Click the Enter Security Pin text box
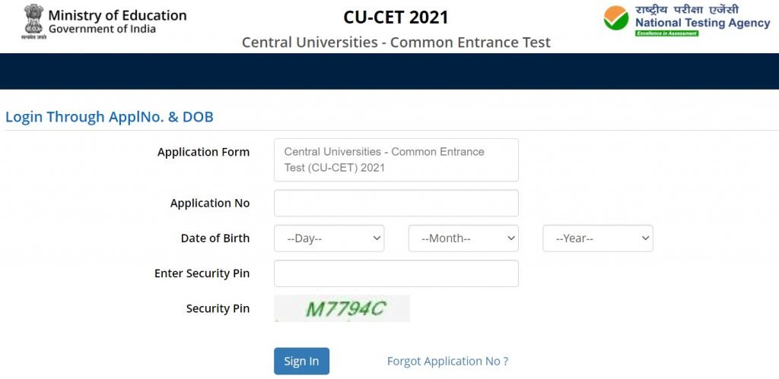 [x=396, y=273]
